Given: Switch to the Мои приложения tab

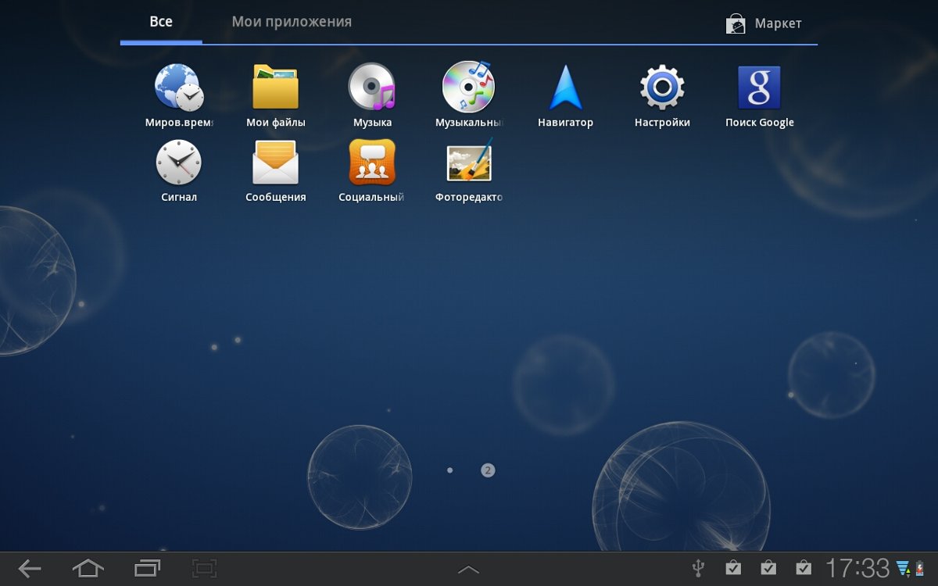Looking at the screenshot, I should coord(292,22).
